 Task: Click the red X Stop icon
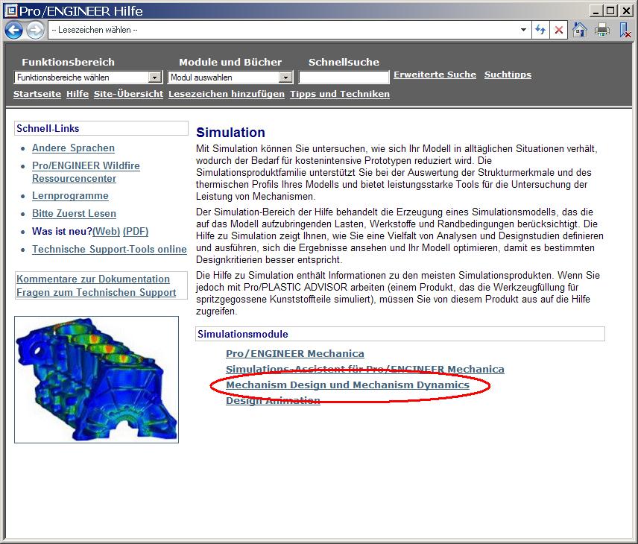(559, 30)
